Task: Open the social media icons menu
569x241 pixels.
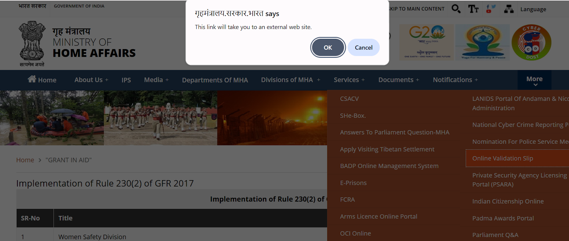Action: click(x=491, y=9)
